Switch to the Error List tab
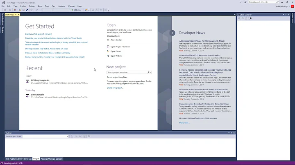295x165 pixels. (x=28, y=159)
